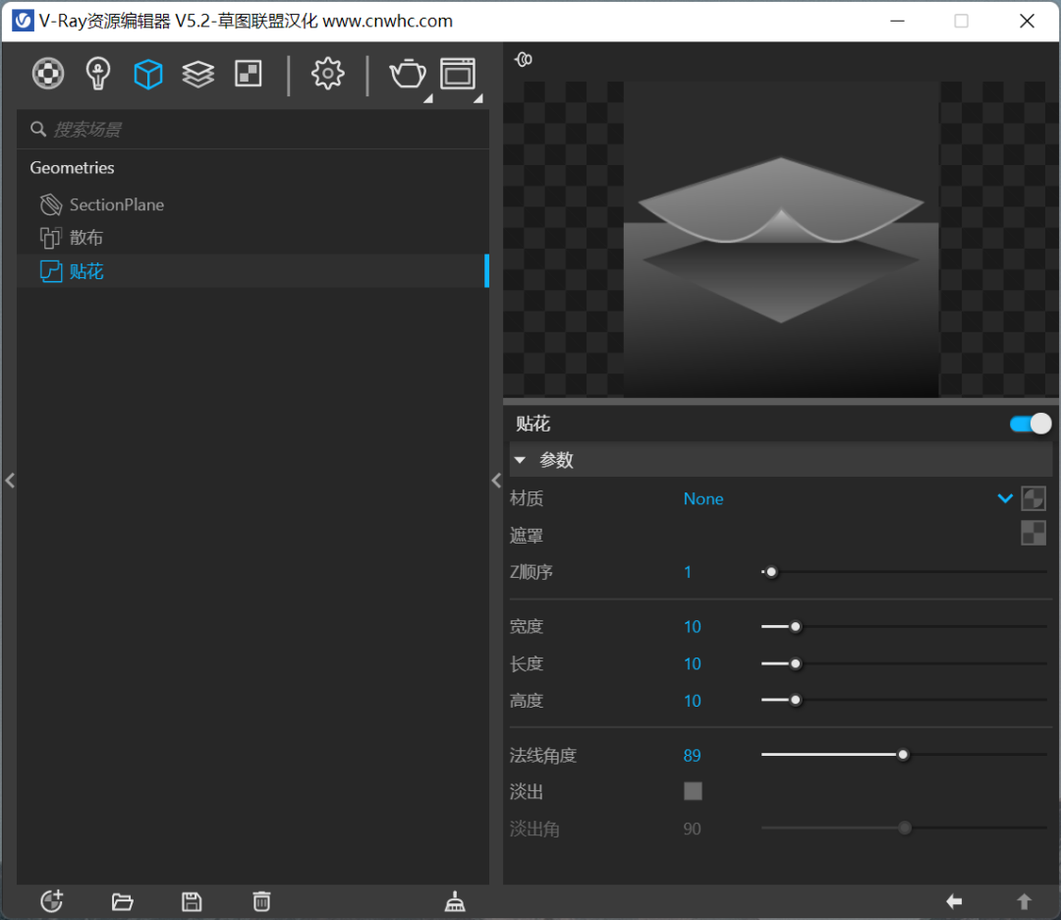Minimize the V-Ray asset editor window
1061x920 pixels.
pyautogui.click(x=897, y=21)
